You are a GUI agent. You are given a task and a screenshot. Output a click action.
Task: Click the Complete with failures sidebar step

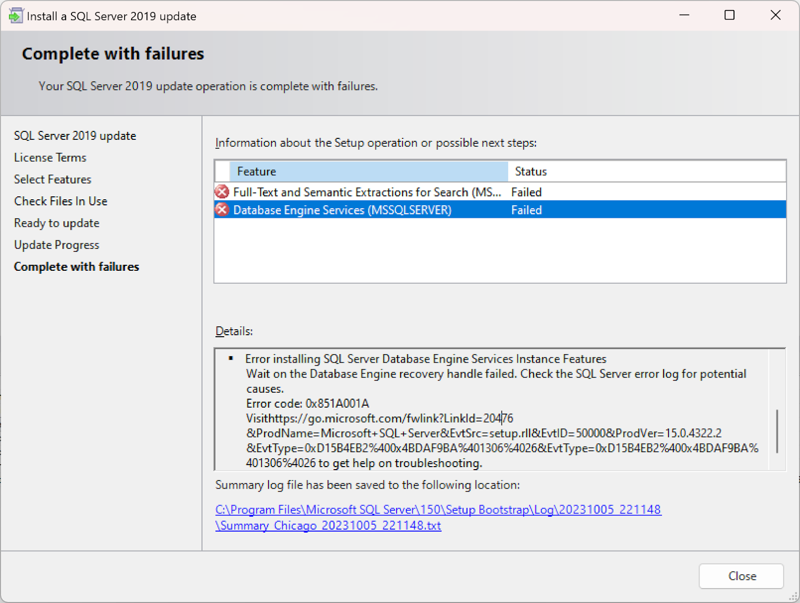coord(76,267)
